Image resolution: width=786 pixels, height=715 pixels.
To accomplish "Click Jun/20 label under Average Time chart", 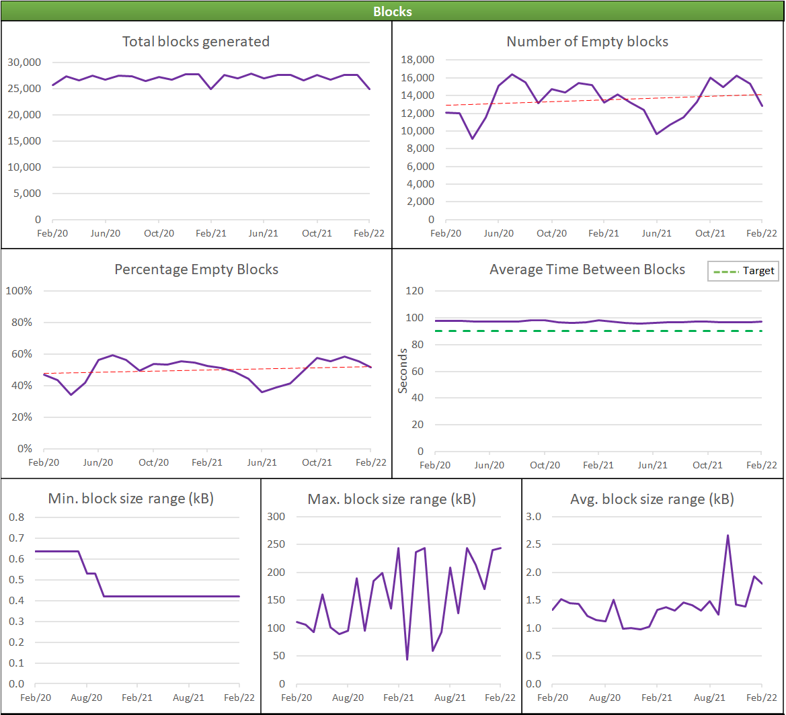I will (489, 465).
